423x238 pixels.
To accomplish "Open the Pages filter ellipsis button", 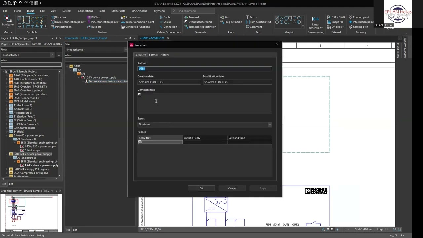I will tap(59, 55).
